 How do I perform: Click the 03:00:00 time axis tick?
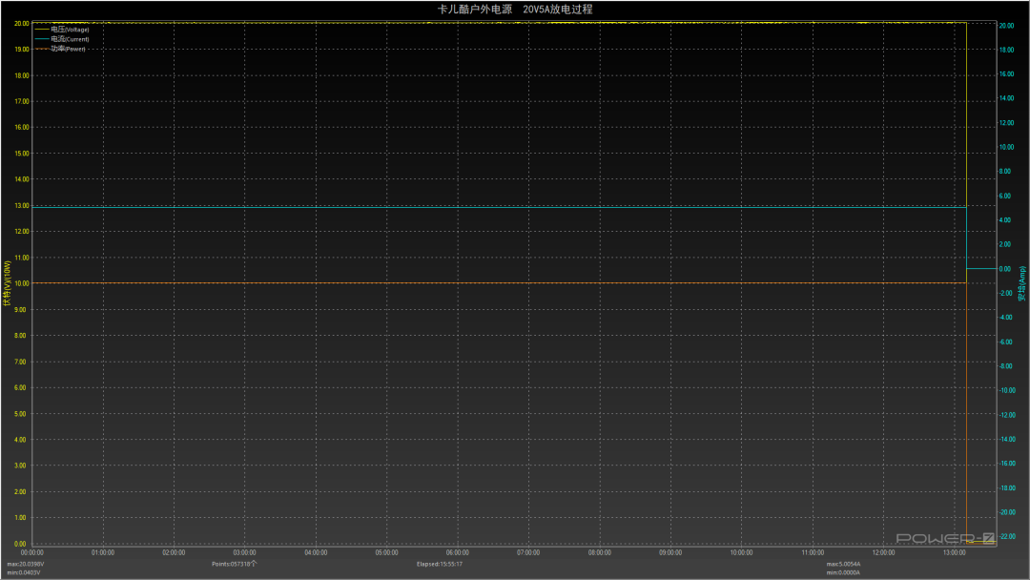tap(245, 553)
